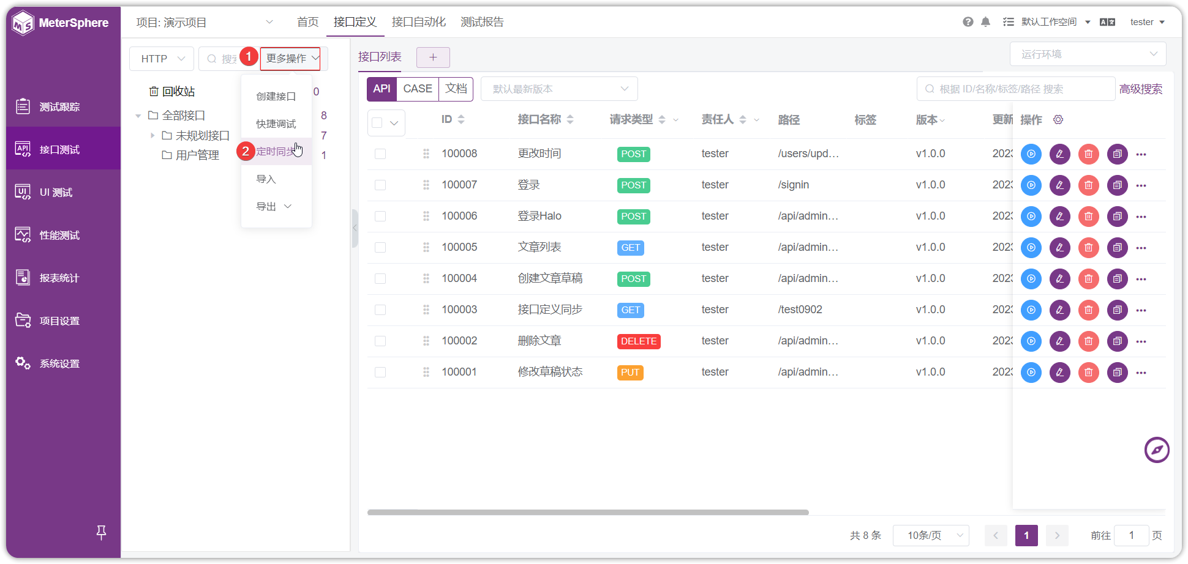
Task: Pin the sidebar with pushpin icon
Action: click(102, 533)
